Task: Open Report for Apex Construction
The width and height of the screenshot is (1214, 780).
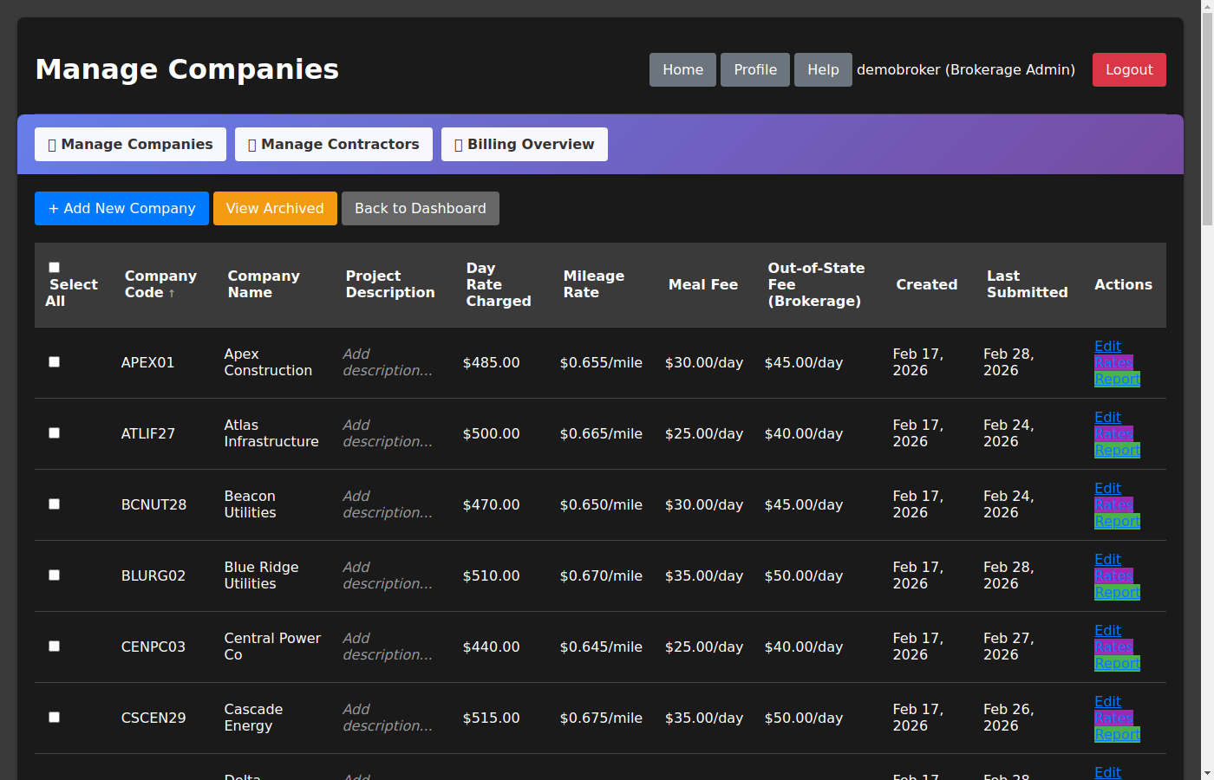Action: [x=1117, y=379]
